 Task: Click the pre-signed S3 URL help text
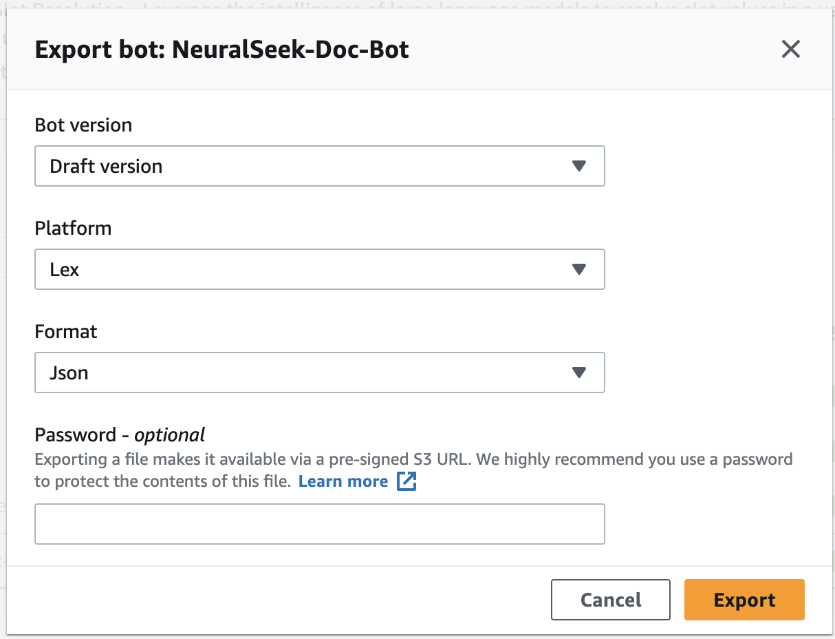coord(413,470)
